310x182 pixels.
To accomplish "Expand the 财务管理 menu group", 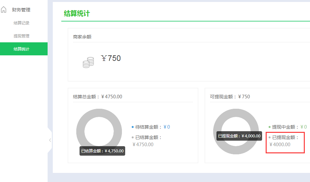I will (x=21, y=10).
